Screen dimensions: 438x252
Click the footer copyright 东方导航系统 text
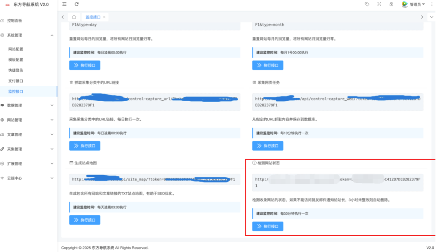pos(103,248)
